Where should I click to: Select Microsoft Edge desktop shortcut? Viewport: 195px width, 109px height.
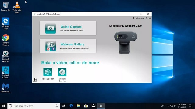pos(5,24)
